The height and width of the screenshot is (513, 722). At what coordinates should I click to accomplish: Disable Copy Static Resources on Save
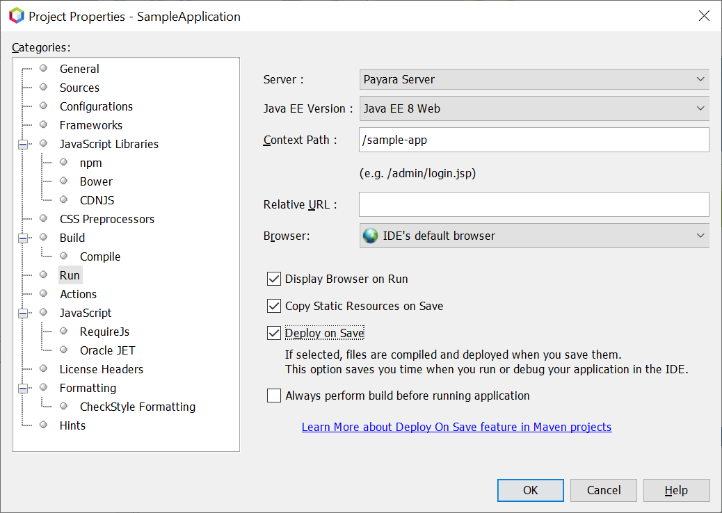point(274,306)
